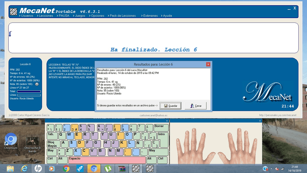The height and width of the screenshot is (173, 307).
Task: Save results with the Guardar button
Action: click(171, 106)
